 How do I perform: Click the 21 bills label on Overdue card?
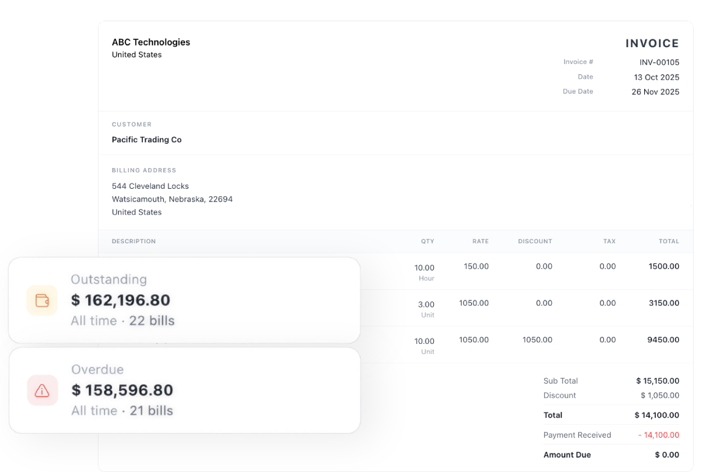152,410
